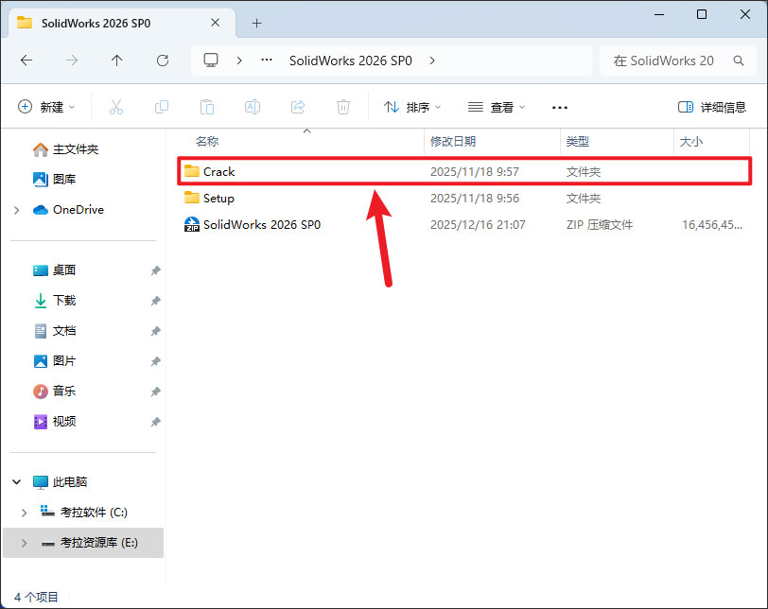Add a new tab with plus button
Viewport: 768px width, 609px height.
coord(256,23)
